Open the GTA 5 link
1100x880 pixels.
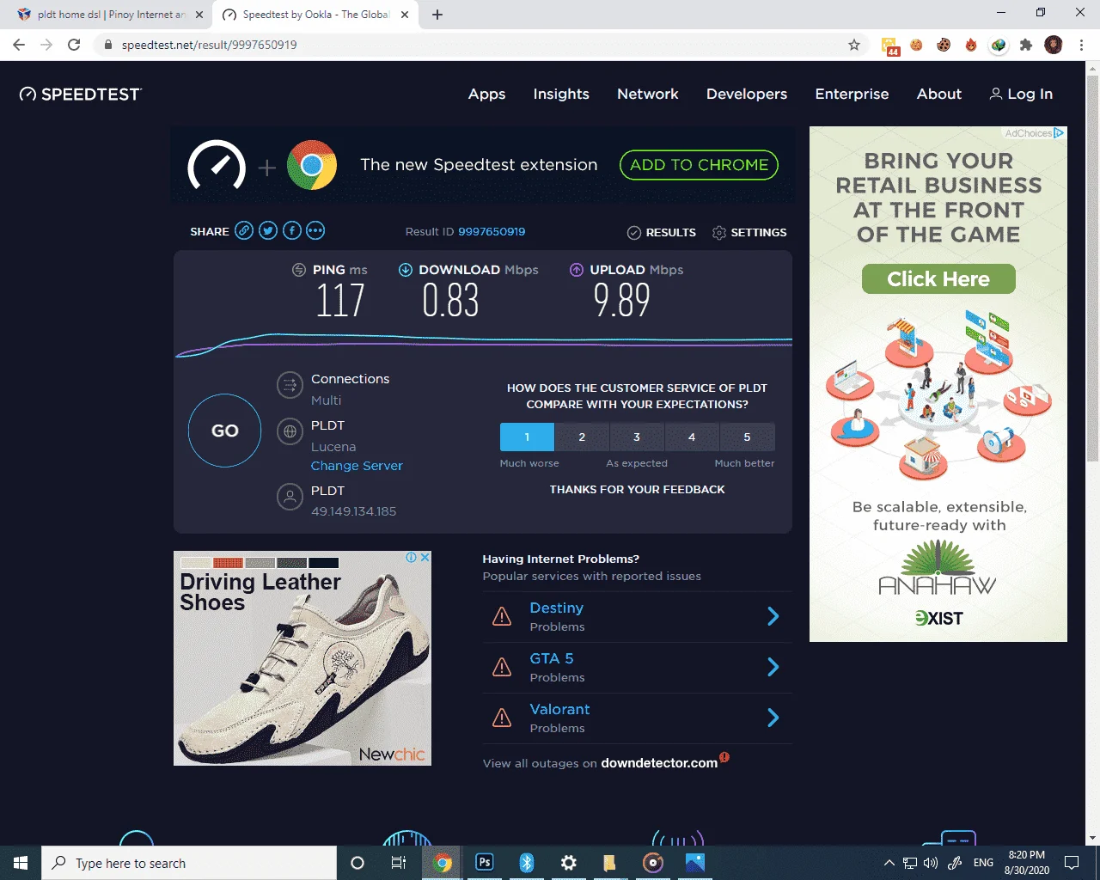[551, 658]
